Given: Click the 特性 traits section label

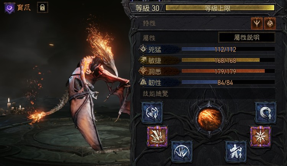Looking at the screenshot, I should point(149,23).
